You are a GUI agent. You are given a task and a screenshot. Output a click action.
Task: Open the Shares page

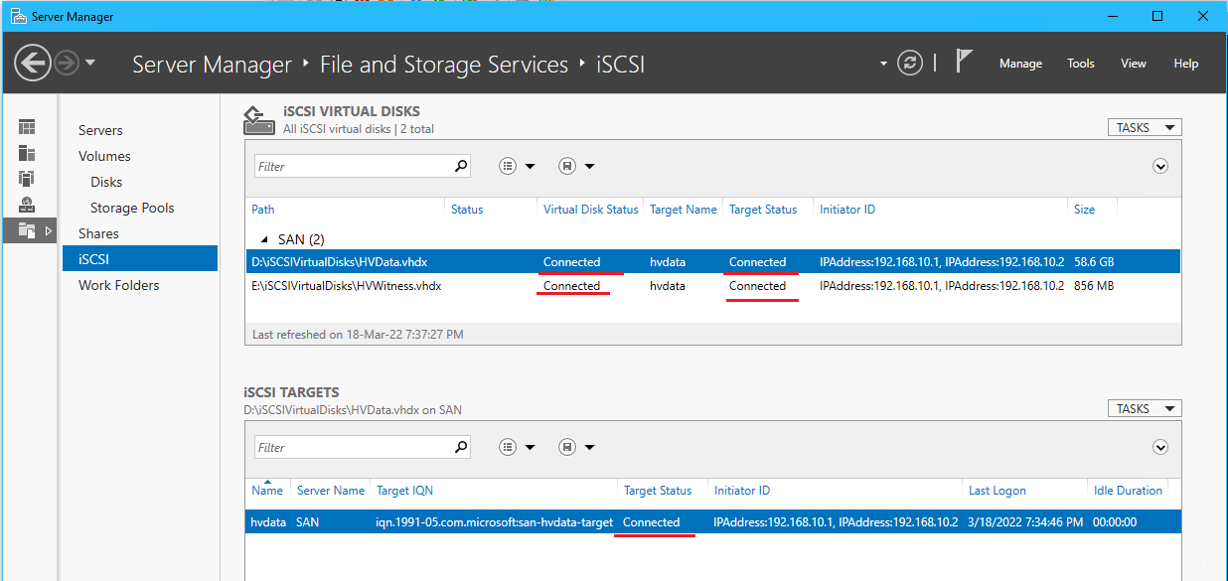click(98, 233)
